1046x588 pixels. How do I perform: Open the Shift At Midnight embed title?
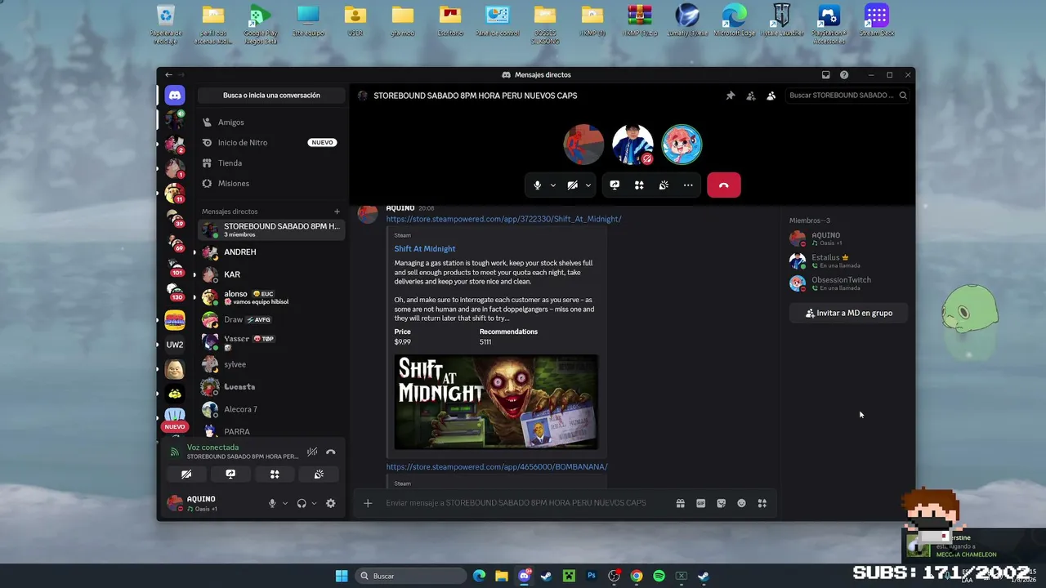coord(425,248)
